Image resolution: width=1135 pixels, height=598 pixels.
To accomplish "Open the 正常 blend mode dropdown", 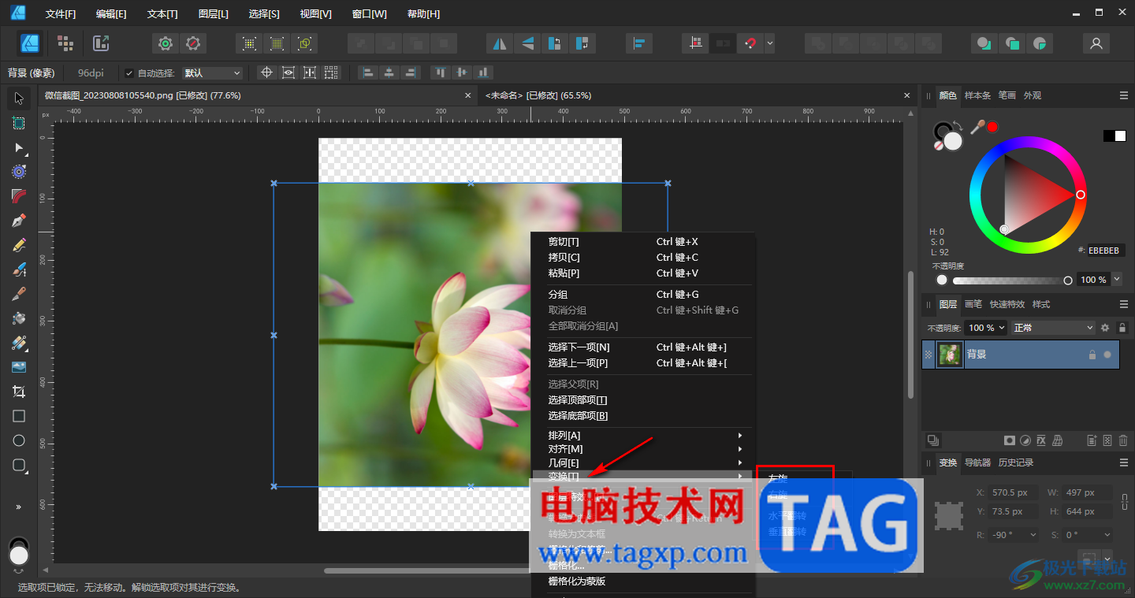I will point(1053,328).
